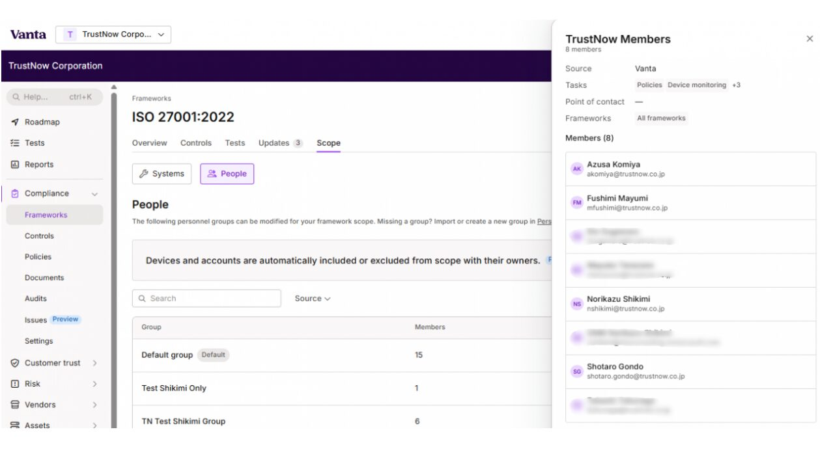The width and height of the screenshot is (820, 449).
Task: Click the people icon on People button
Action: (x=212, y=174)
